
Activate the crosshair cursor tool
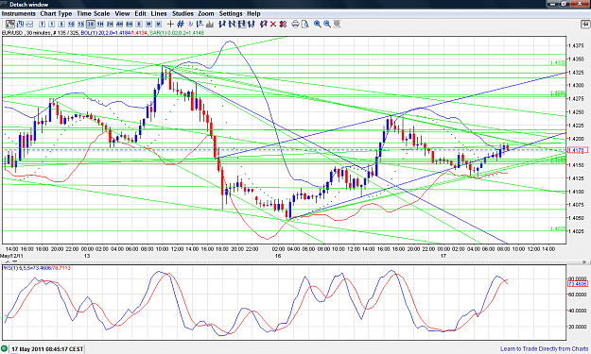pos(170,25)
